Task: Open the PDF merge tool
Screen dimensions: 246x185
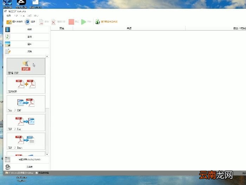Action: tap(26, 85)
